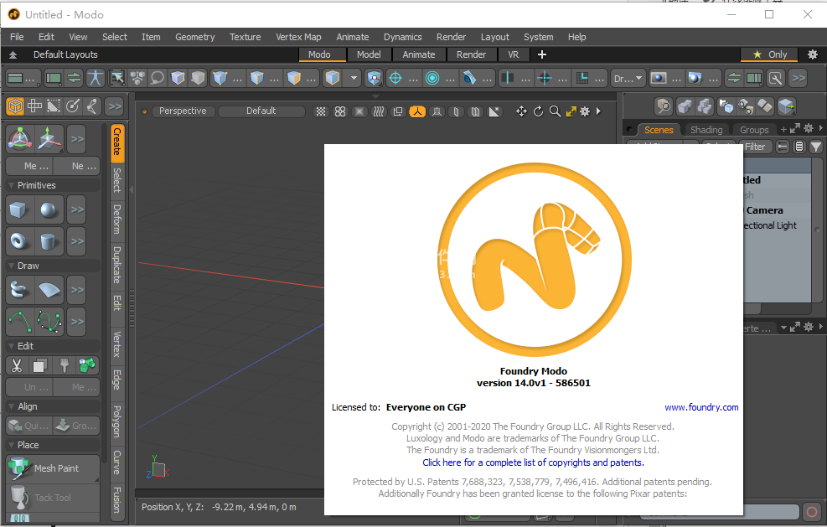The width and height of the screenshot is (827, 527).
Task: Open the www.foundry.com link
Action: tap(701, 407)
